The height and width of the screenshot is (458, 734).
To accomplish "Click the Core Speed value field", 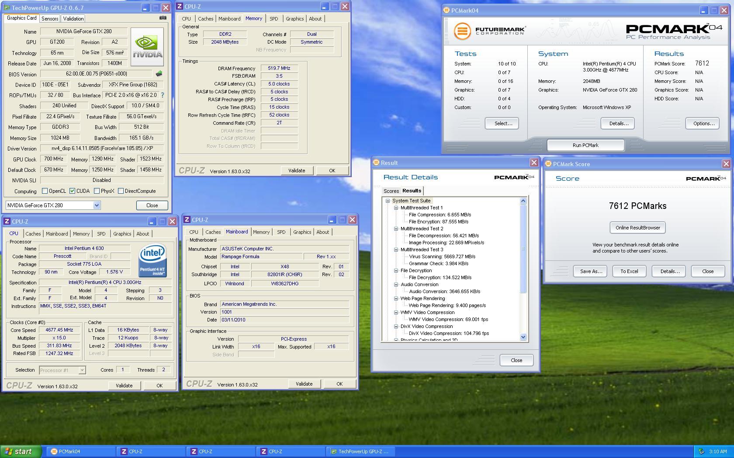I will pos(59,330).
